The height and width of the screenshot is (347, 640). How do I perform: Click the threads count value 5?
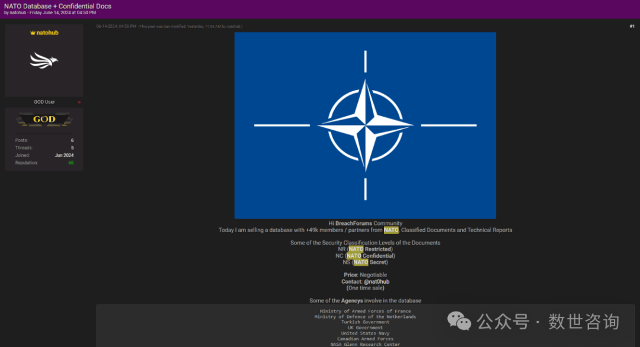[72, 147]
